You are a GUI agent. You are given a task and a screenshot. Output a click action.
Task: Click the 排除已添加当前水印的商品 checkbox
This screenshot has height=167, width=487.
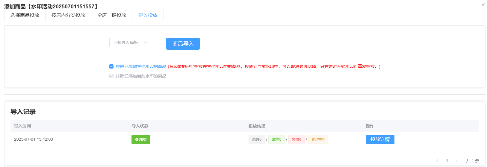click(x=111, y=76)
